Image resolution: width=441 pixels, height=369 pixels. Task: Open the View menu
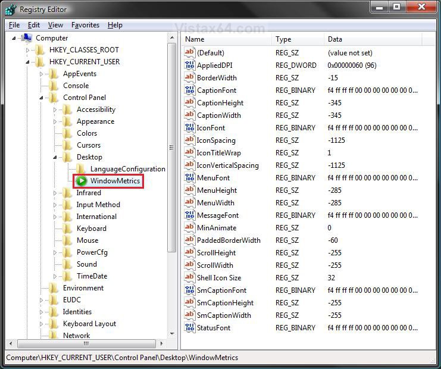point(55,25)
